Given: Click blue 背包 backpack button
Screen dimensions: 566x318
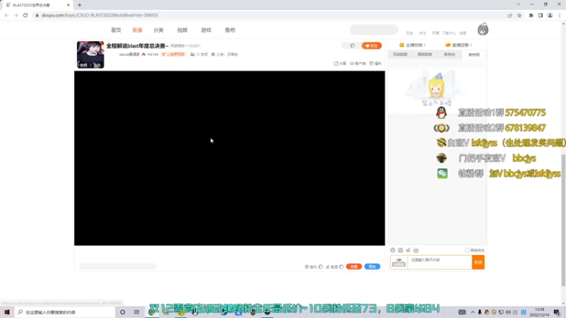Looking at the screenshot, I should pyautogui.click(x=372, y=266).
